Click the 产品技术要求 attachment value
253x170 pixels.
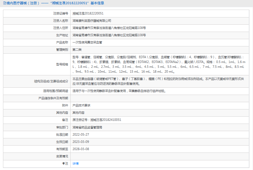pyautogui.click(x=81, y=105)
